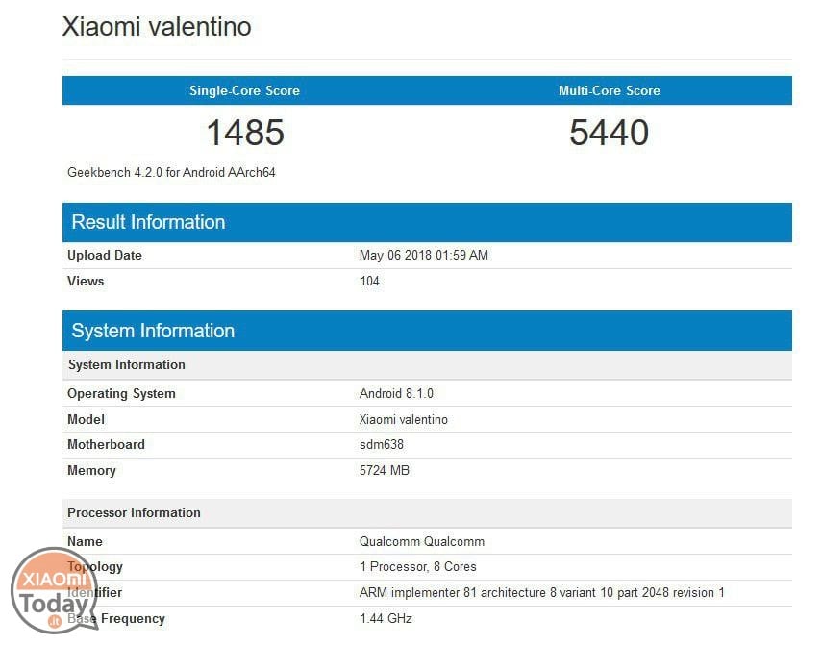This screenshot has width=822, height=645.
Task: Click the frequency value '1.44 GHz'
Action: [386, 619]
